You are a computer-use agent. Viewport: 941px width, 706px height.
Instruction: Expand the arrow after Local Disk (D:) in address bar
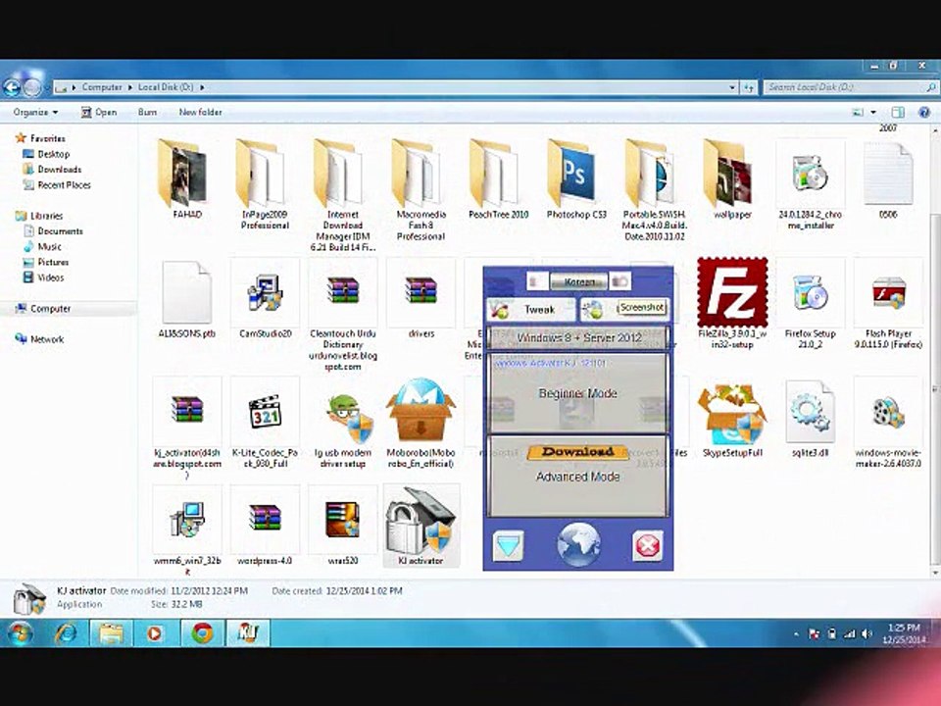202,87
